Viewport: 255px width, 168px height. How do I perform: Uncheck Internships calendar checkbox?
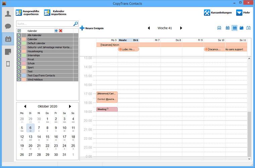click(x=19, y=55)
